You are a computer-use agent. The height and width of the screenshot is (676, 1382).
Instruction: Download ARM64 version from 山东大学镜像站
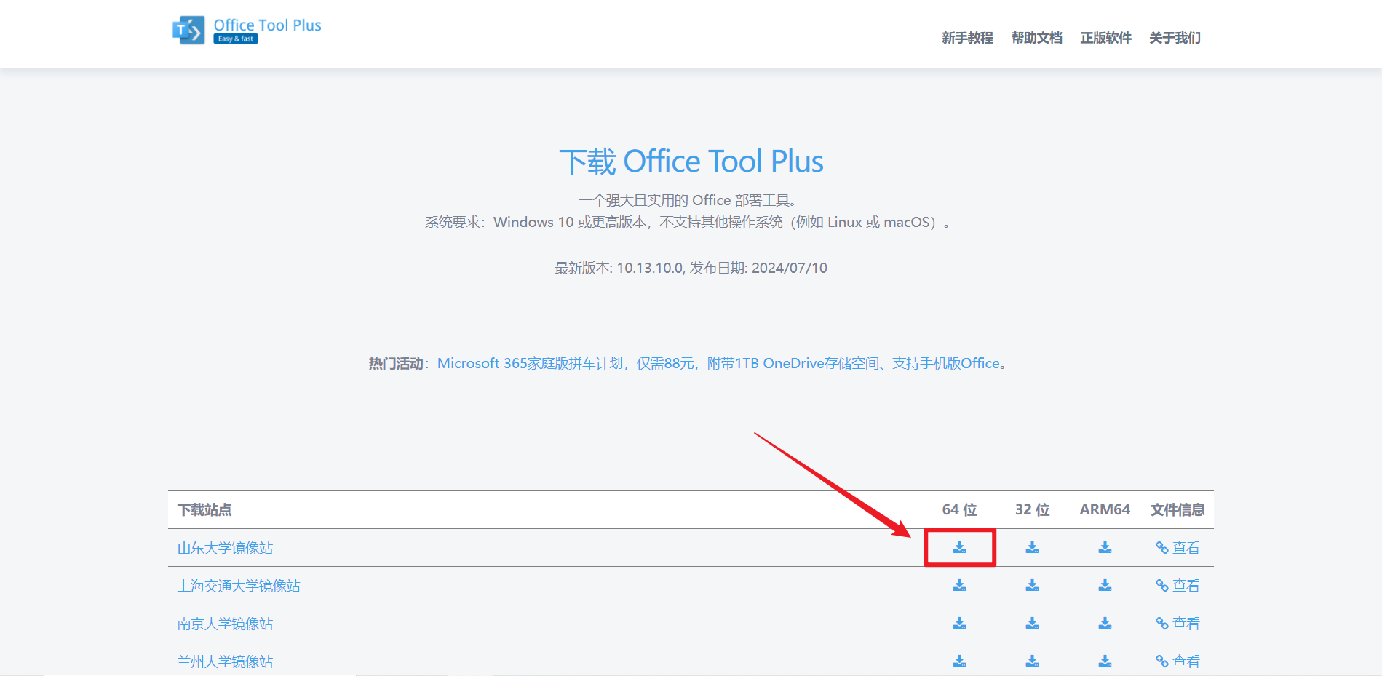[1105, 547]
